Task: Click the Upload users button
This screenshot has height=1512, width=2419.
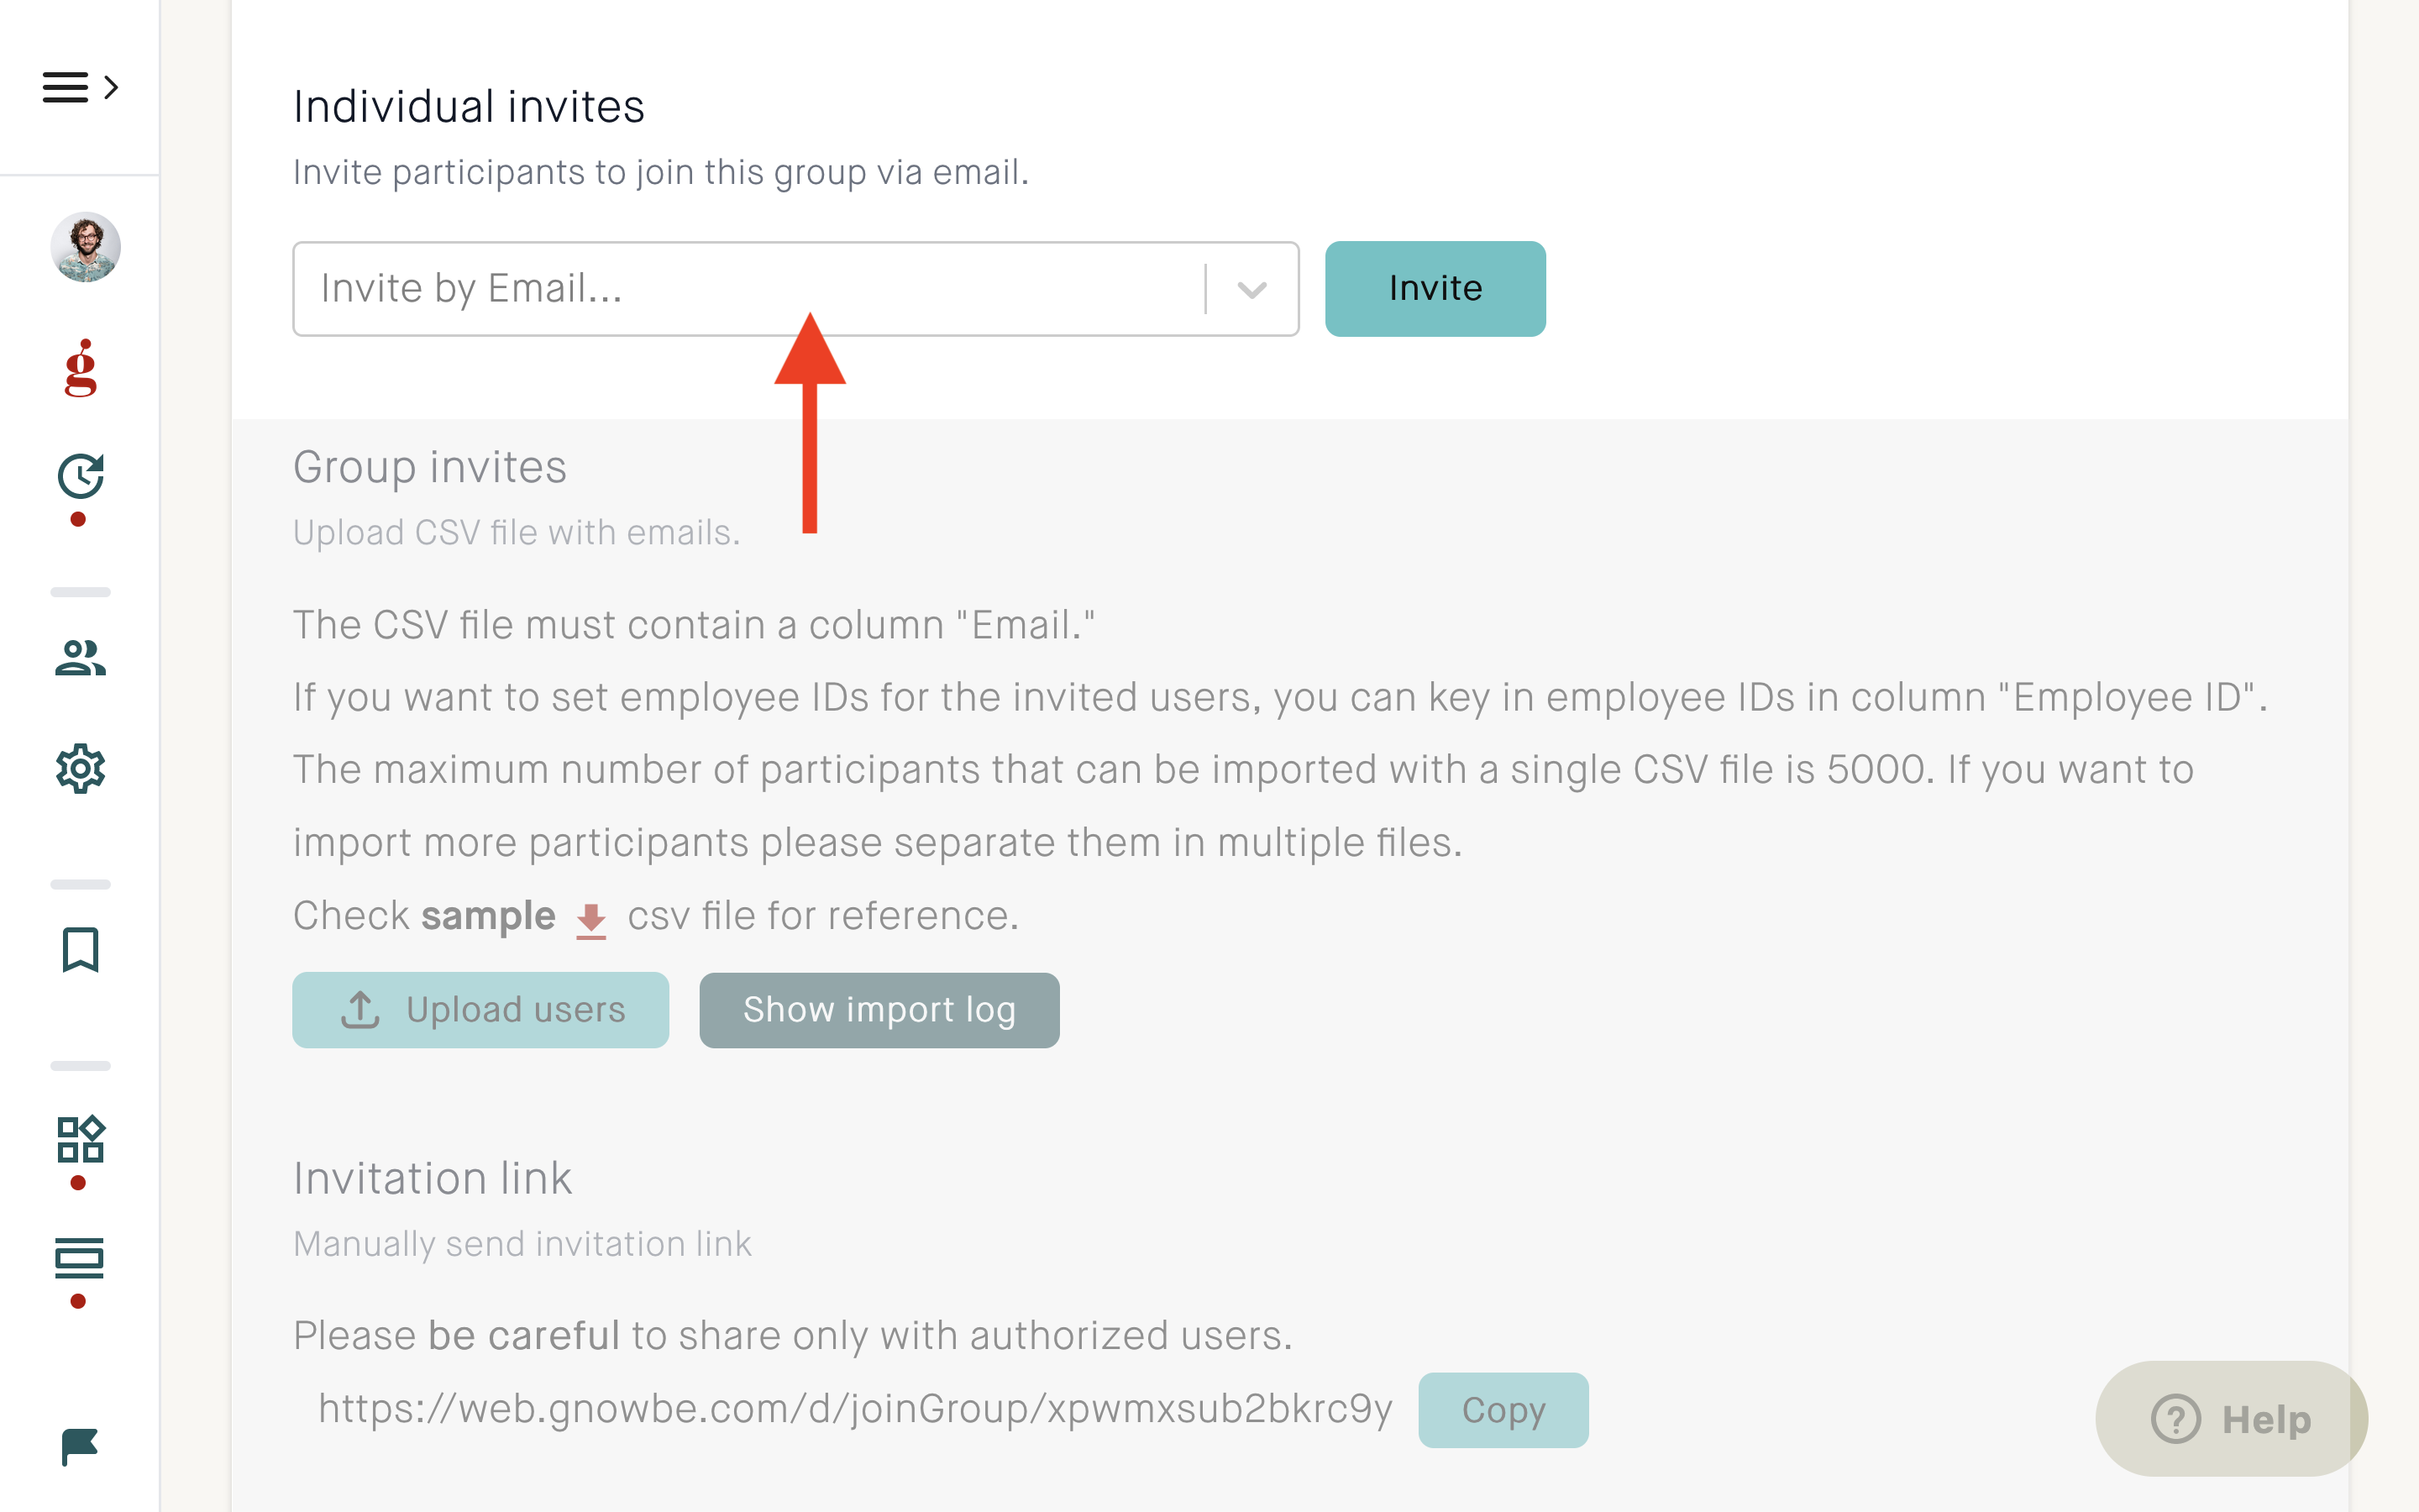Action: tap(480, 1010)
